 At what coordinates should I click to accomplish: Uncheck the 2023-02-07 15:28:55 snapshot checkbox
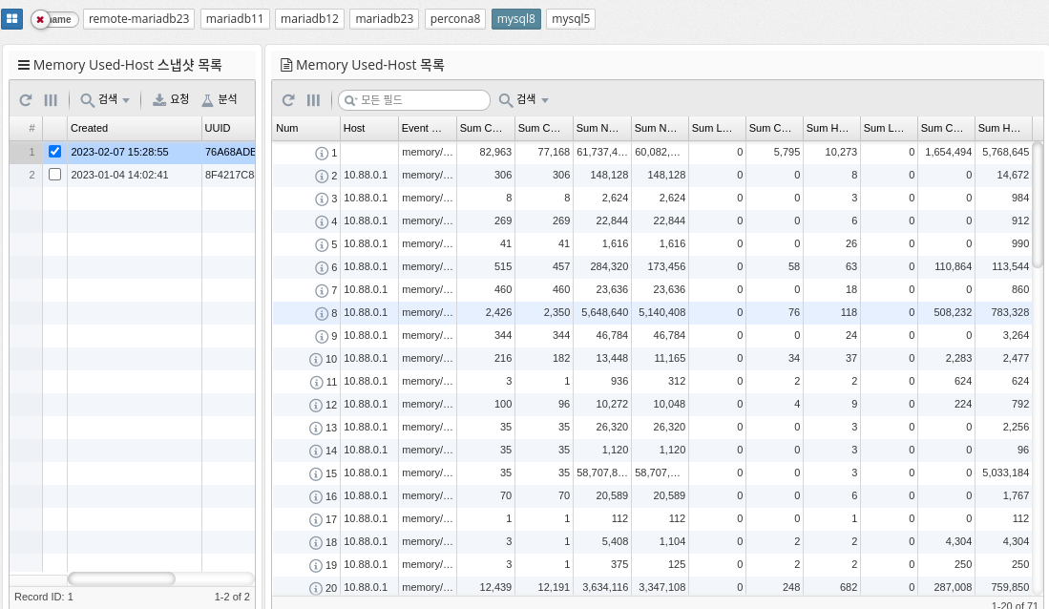(54, 152)
